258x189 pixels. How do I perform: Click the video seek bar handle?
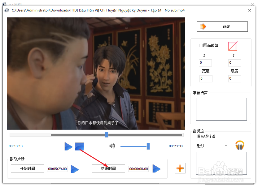107,135
